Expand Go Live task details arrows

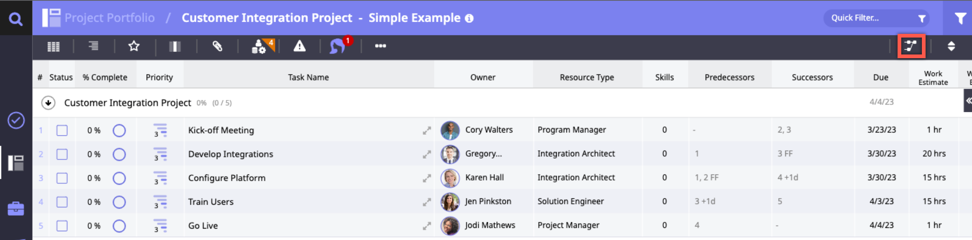tap(427, 226)
